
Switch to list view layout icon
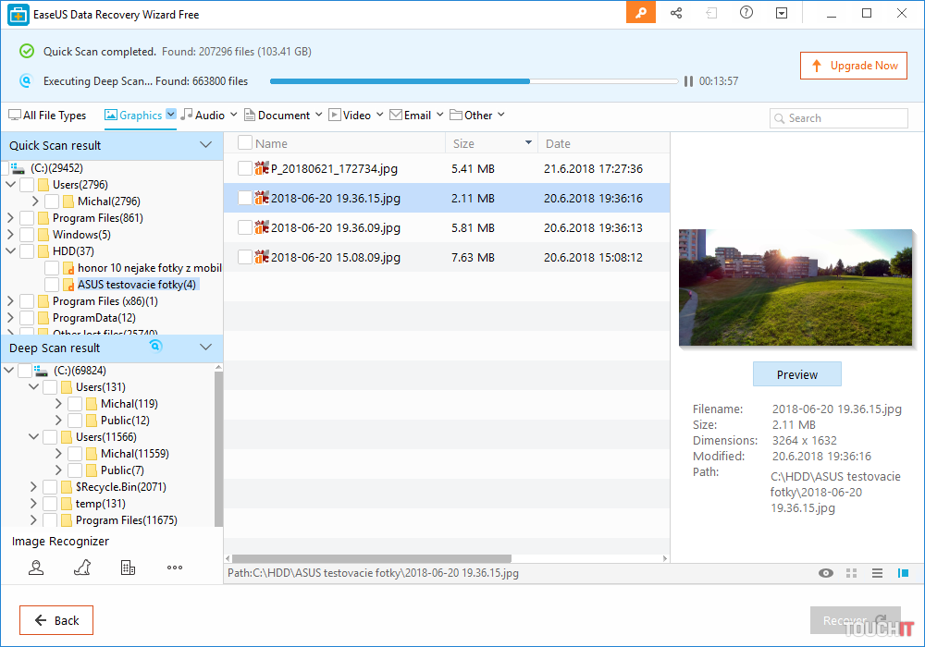(x=877, y=573)
